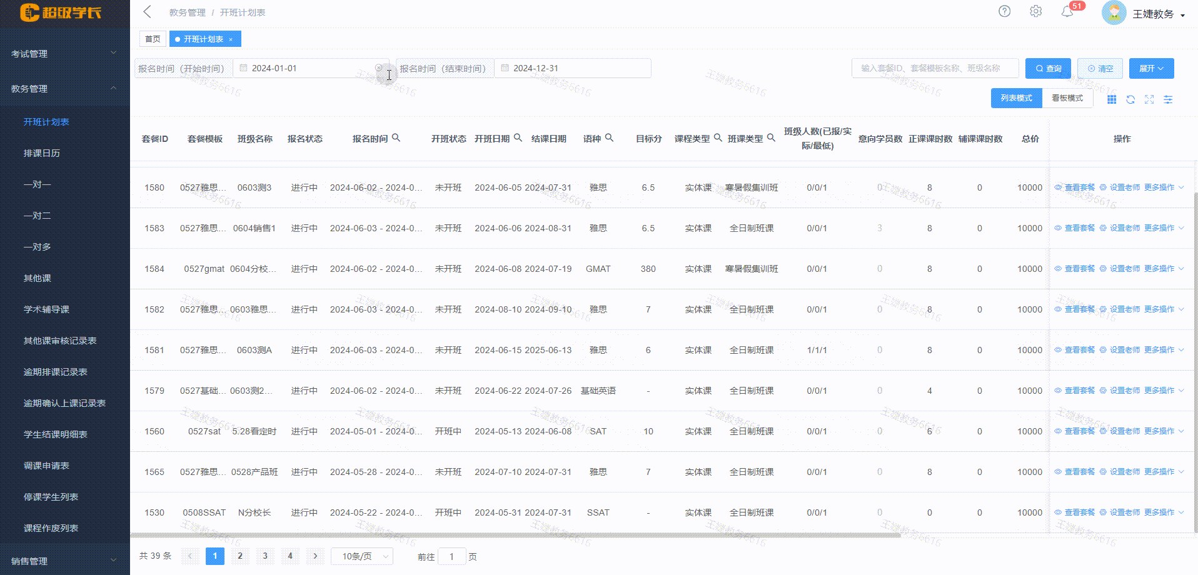Open the 报名时间 column filter

(x=397, y=137)
